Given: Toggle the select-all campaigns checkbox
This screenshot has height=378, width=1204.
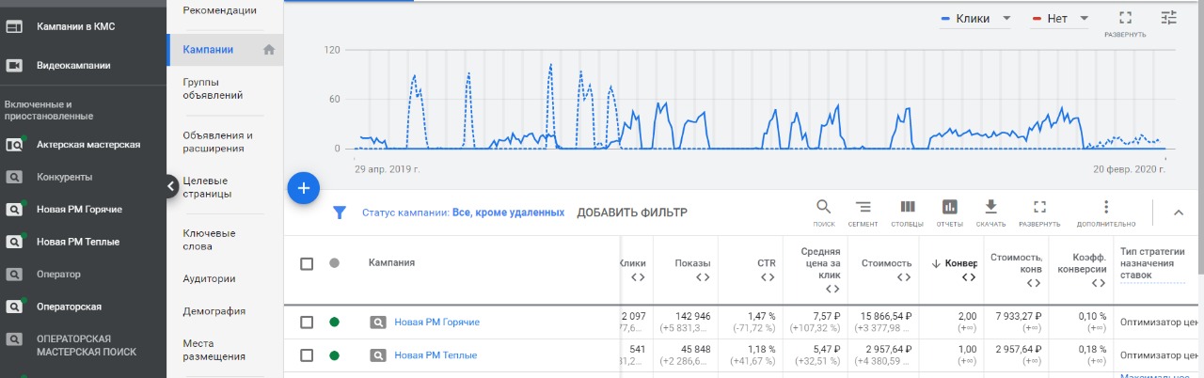Looking at the screenshot, I should 307,263.
